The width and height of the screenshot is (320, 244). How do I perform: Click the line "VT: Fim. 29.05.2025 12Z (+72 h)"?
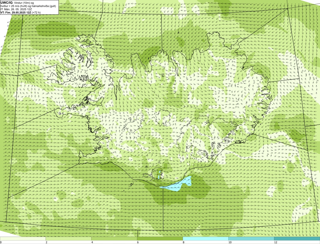coord(20,12)
